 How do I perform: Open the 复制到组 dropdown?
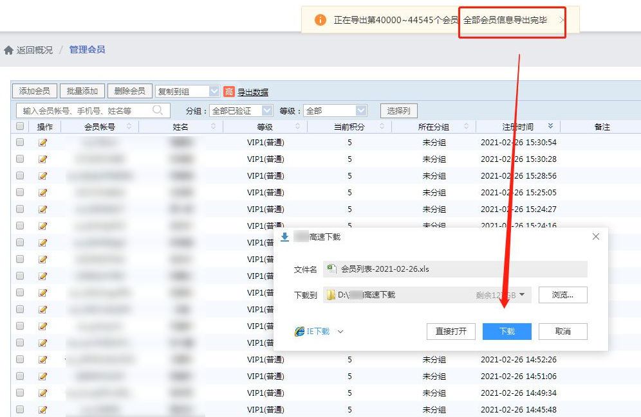point(214,92)
